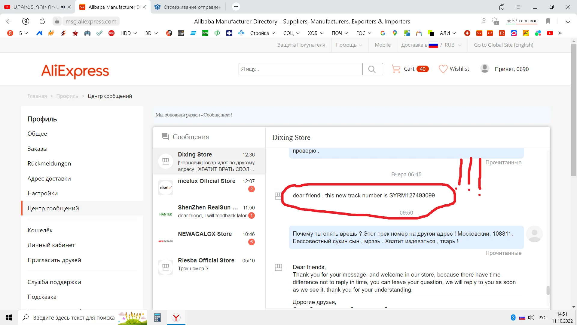This screenshot has height=325, width=577.
Task: Click the Wishlist heart icon
Action: [x=443, y=69]
